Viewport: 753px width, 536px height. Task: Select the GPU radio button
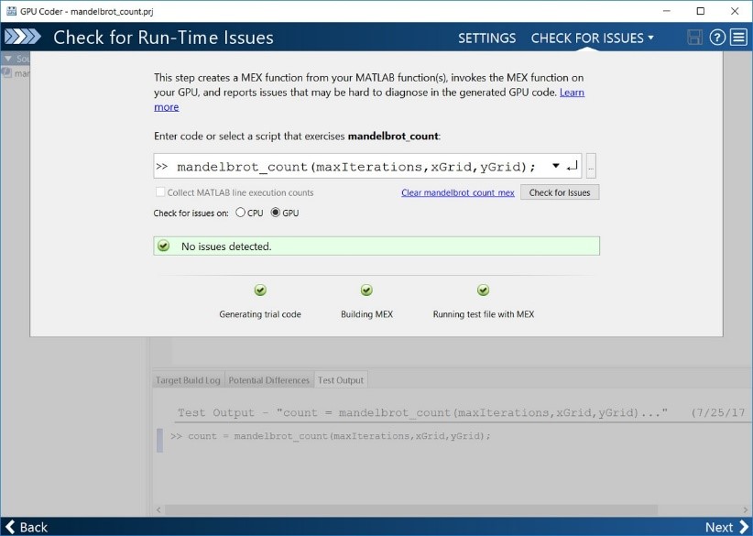(276, 213)
